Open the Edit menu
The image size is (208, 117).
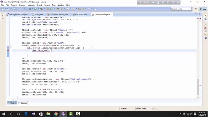pyautogui.click(x=7, y=5)
